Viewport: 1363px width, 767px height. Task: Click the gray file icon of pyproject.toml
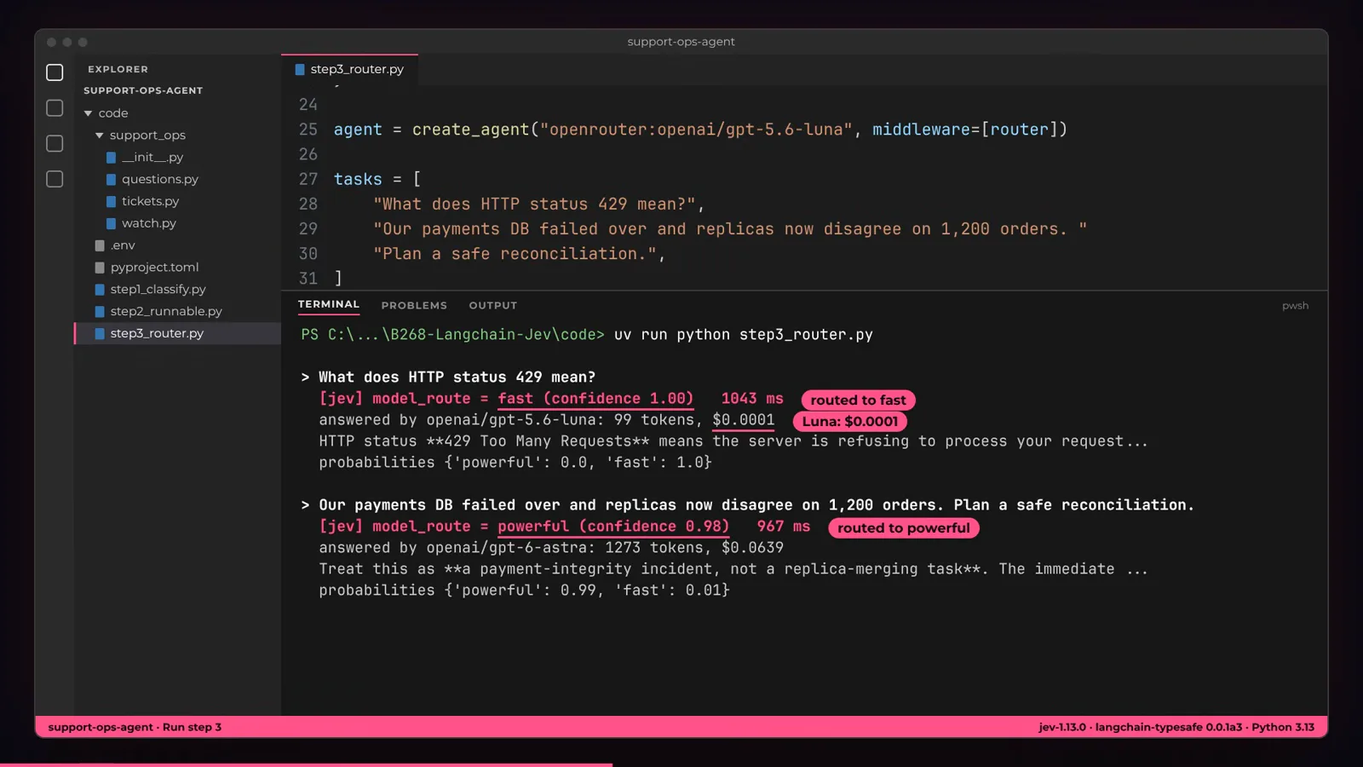100,268
